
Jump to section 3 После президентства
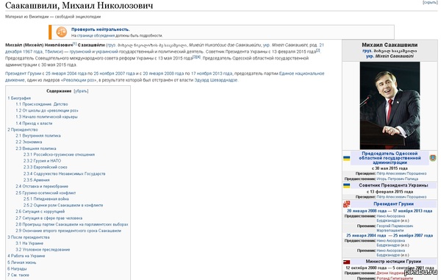click(29, 237)
